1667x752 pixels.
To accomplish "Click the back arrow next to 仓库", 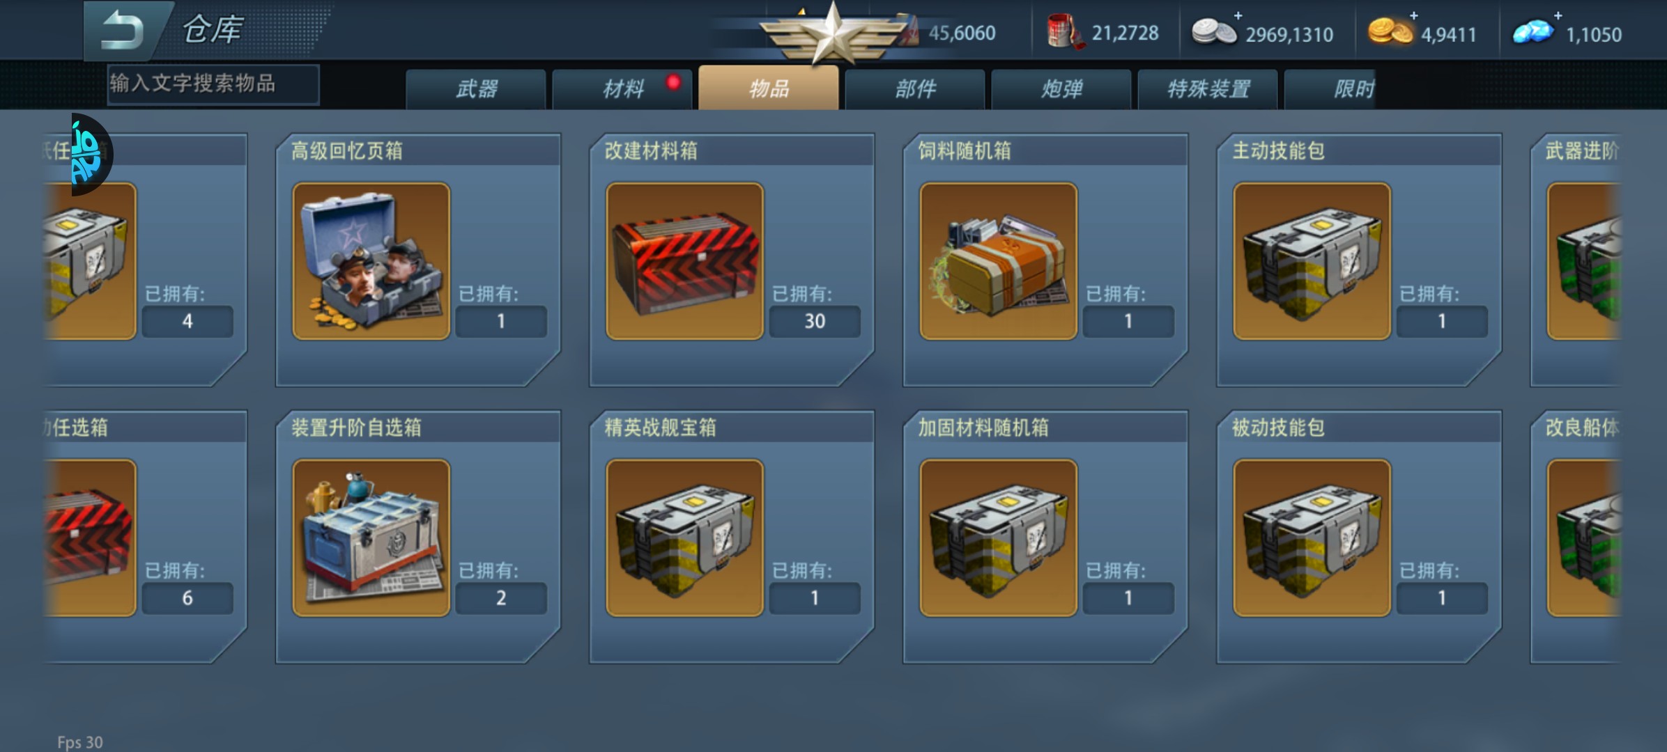I will click(124, 31).
